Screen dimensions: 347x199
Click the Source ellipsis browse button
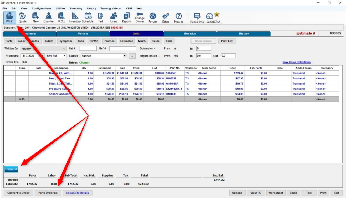[132, 56]
